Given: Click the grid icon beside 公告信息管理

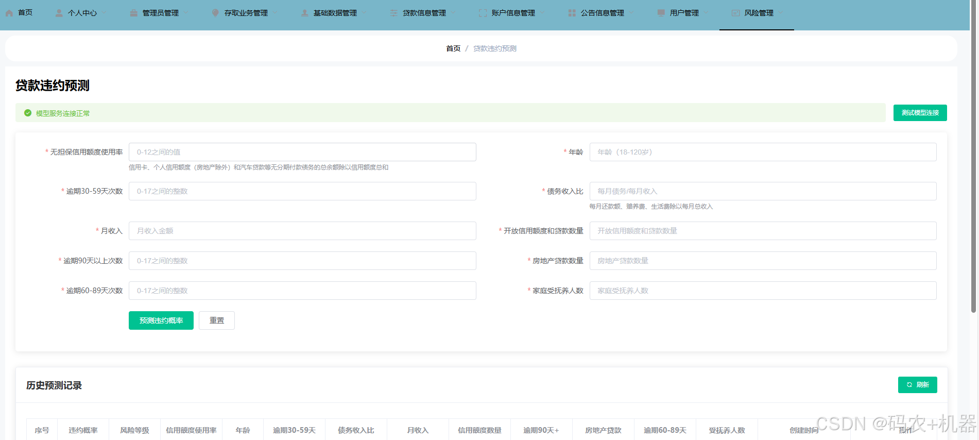Looking at the screenshot, I should (572, 13).
